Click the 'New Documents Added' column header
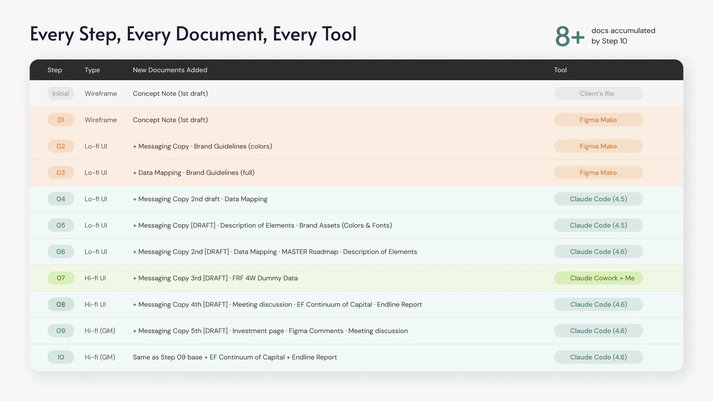713x401 pixels. coord(170,70)
